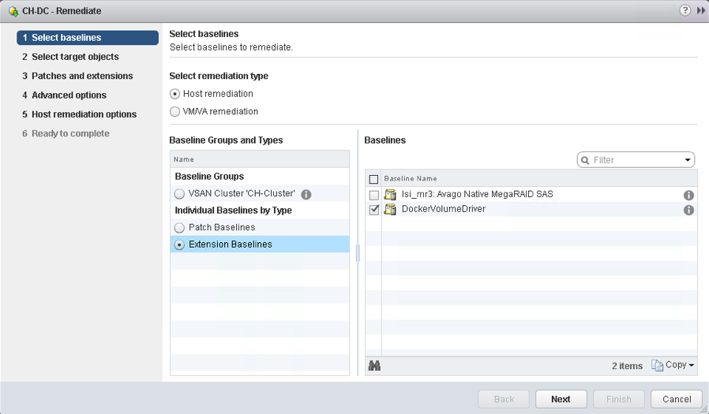
Task: Check the lsi_mr3 Avago Native MegaRAID checkbox
Action: (x=374, y=195)
